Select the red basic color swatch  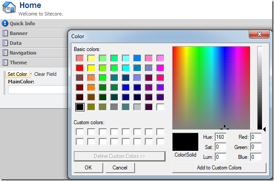click(80, 68)
